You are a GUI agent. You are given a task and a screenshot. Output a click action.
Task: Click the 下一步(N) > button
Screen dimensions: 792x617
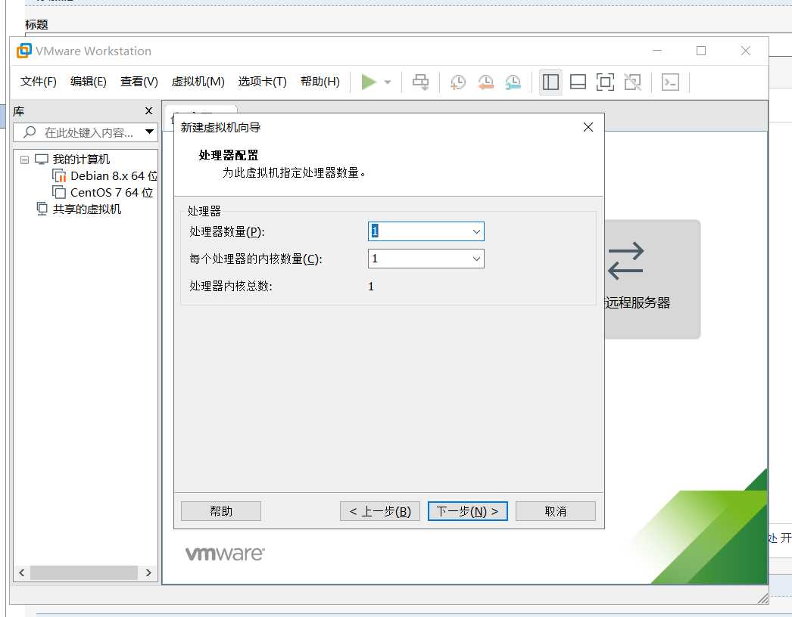[468, 511]
